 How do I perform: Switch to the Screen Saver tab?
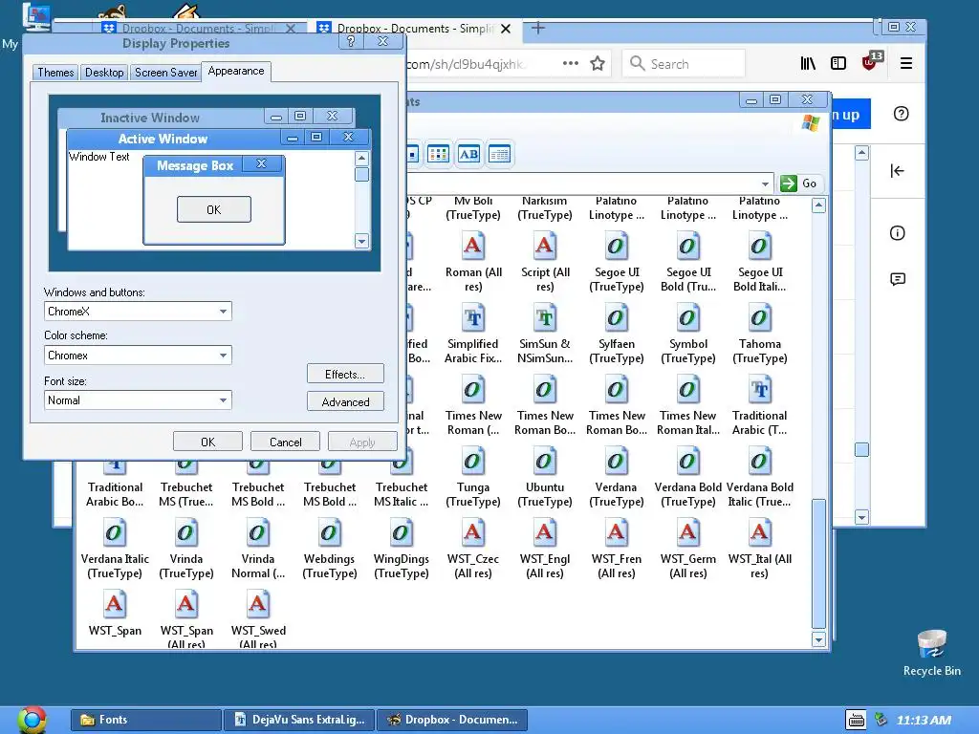(x=165, y=73)
